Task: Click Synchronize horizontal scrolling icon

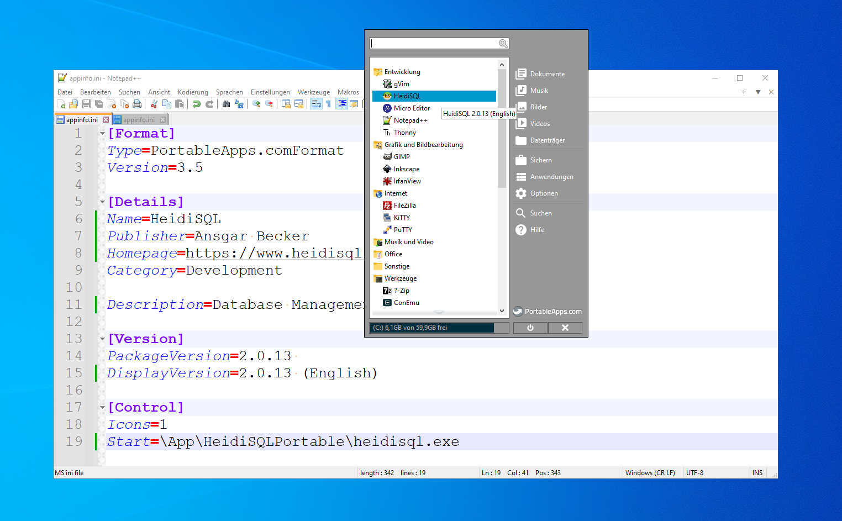Action: (x=299, y=104)
